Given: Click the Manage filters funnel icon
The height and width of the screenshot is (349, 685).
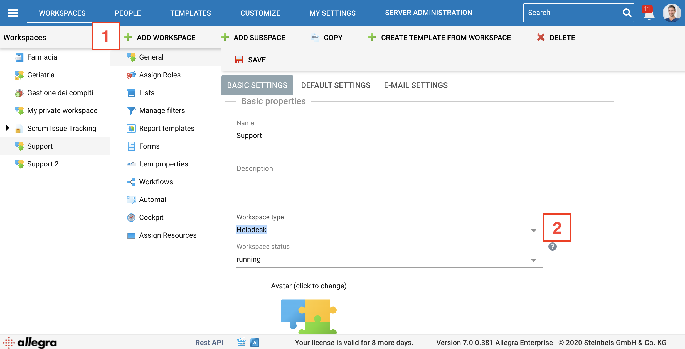Looking at the screenshot, I should [x=131, y=110].
